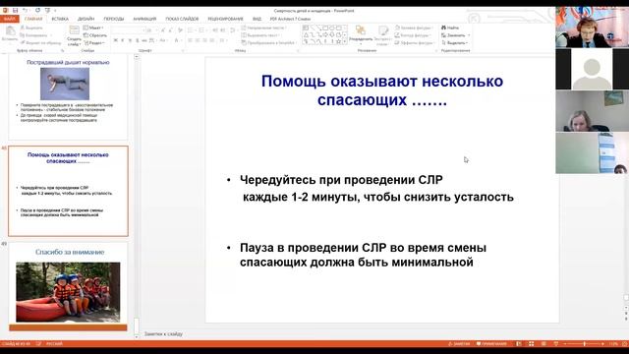The width and height of the screenshot is (629, 354).
Task: Open Shape Effects (Эффекты фигуры) dropdown
Action: pyautogui.click(x=414, y=43)
